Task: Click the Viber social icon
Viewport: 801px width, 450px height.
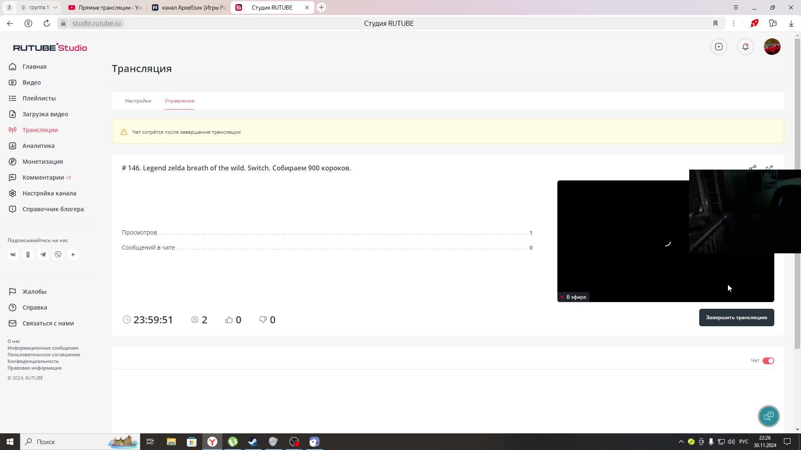Action: click(58, 255)
